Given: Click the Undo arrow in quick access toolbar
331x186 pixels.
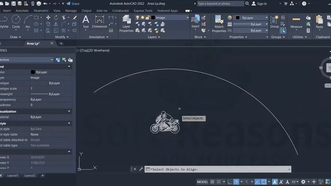Looking at the screenshot, I should pos(45,4).
